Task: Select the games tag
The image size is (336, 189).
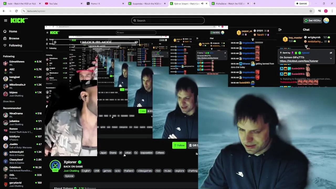Action: 107,171
